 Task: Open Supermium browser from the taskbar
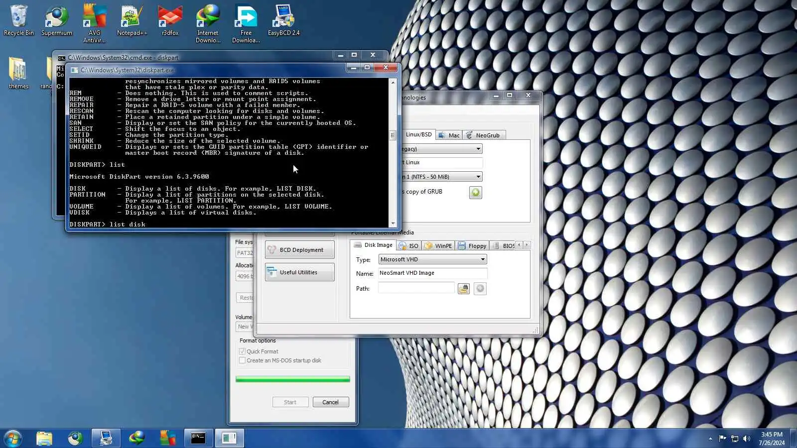[x=75, y=438]
